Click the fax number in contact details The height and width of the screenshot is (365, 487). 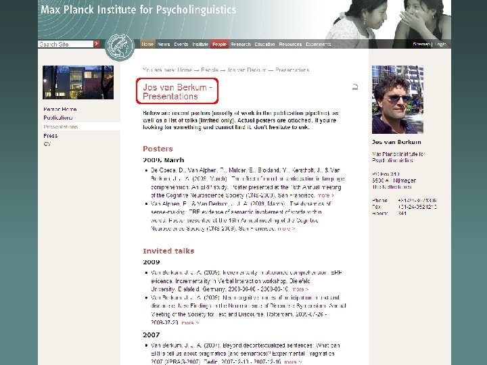coord(417,207)
